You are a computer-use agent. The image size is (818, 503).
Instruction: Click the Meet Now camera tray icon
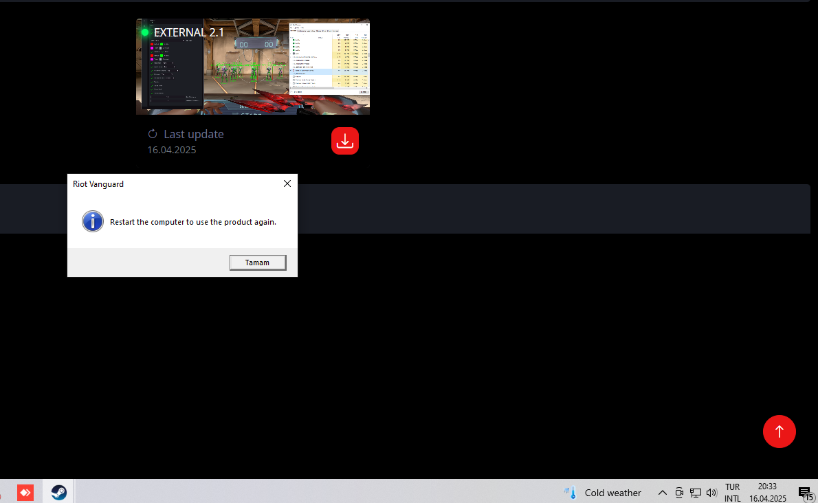[679, 493]
